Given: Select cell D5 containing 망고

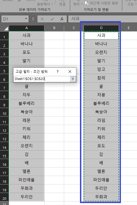Looking at the screenshot, I should pyautogui.click(x=101, y=70).
